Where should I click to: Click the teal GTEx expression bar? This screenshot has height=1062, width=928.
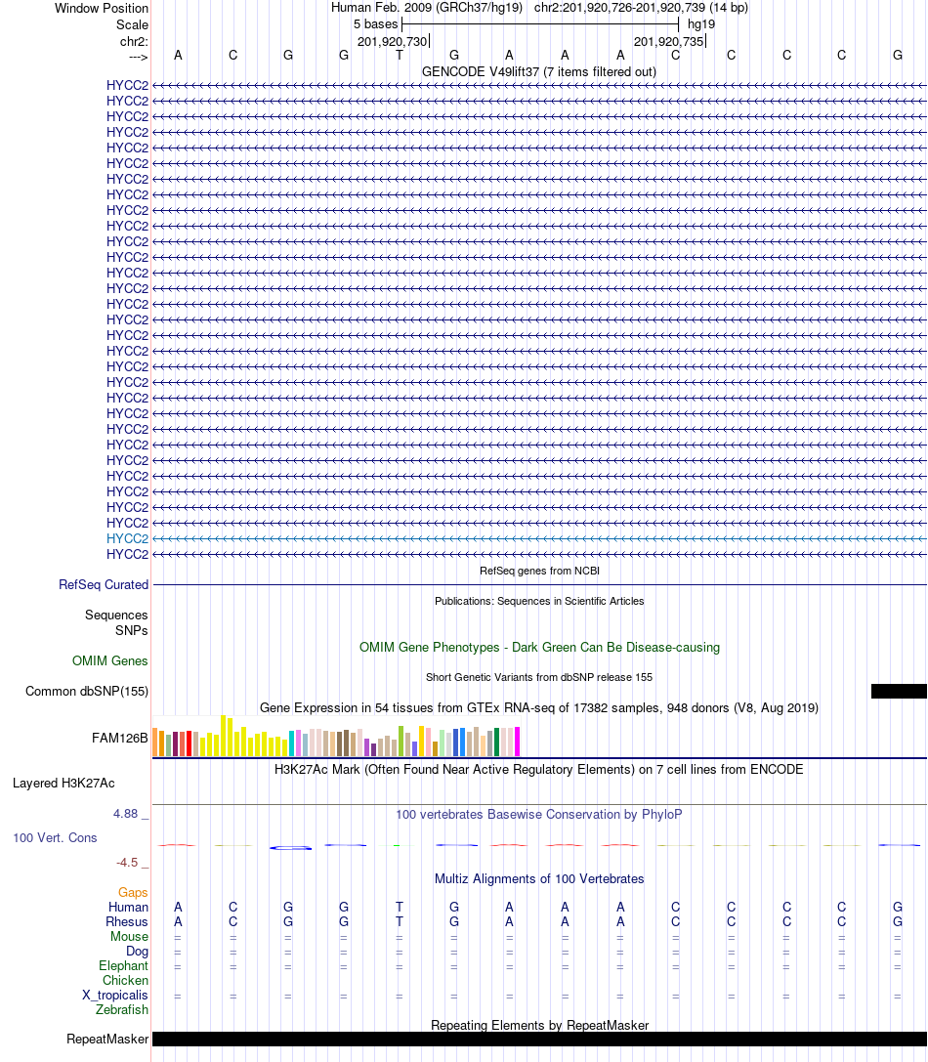(292, 743)
